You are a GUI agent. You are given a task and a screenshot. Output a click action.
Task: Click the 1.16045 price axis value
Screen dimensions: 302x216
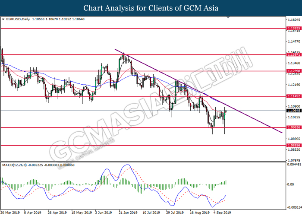coord(294,20)
